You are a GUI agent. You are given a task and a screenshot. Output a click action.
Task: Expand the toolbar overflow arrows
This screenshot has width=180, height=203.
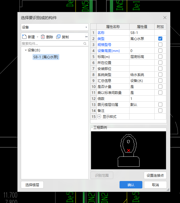coord(86,37)
